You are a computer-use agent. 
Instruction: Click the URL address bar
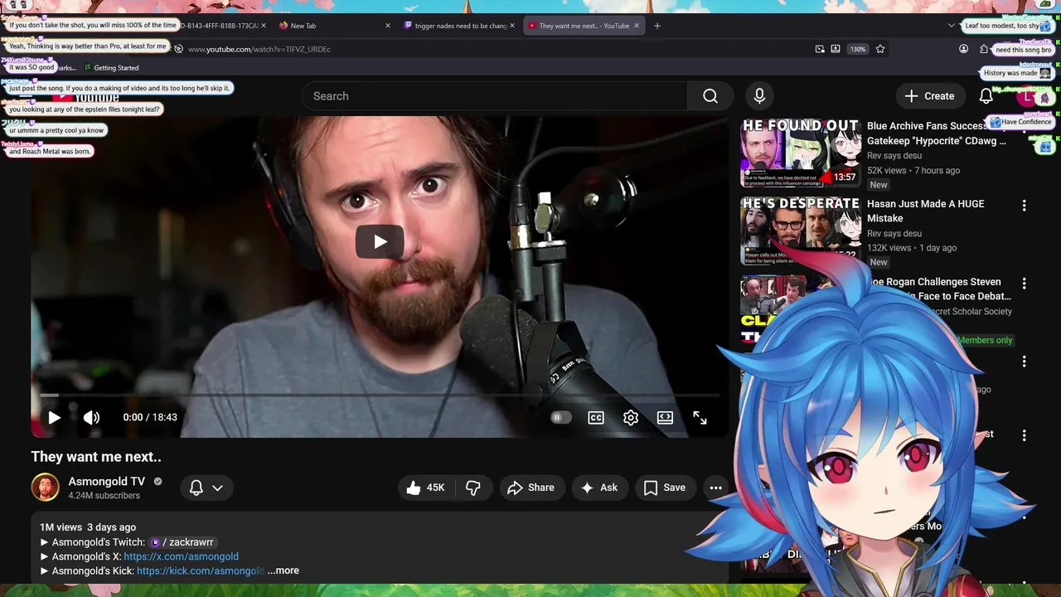pos(493,49)
